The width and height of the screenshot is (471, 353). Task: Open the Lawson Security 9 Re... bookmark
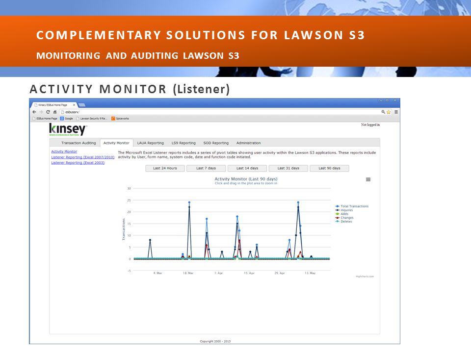92,119
